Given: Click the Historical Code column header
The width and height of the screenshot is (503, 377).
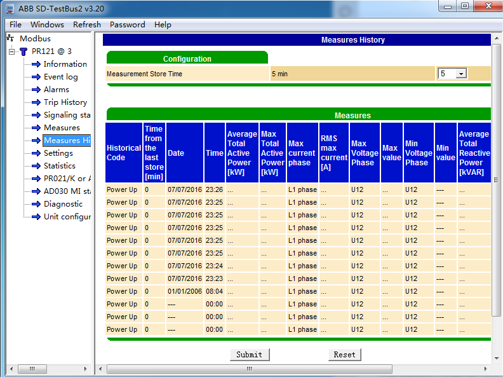Looking at the screenshot, I should (124, 153).
